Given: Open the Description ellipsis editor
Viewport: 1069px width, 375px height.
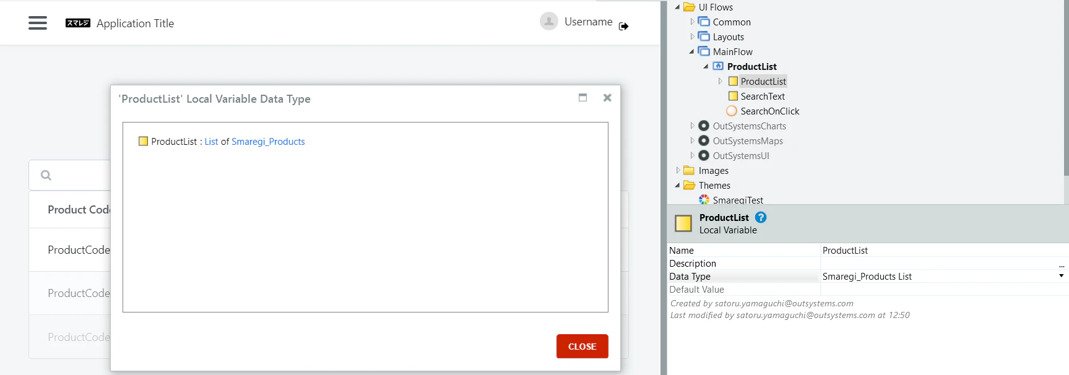Looking at the screenshot, I should (1062, 265).
